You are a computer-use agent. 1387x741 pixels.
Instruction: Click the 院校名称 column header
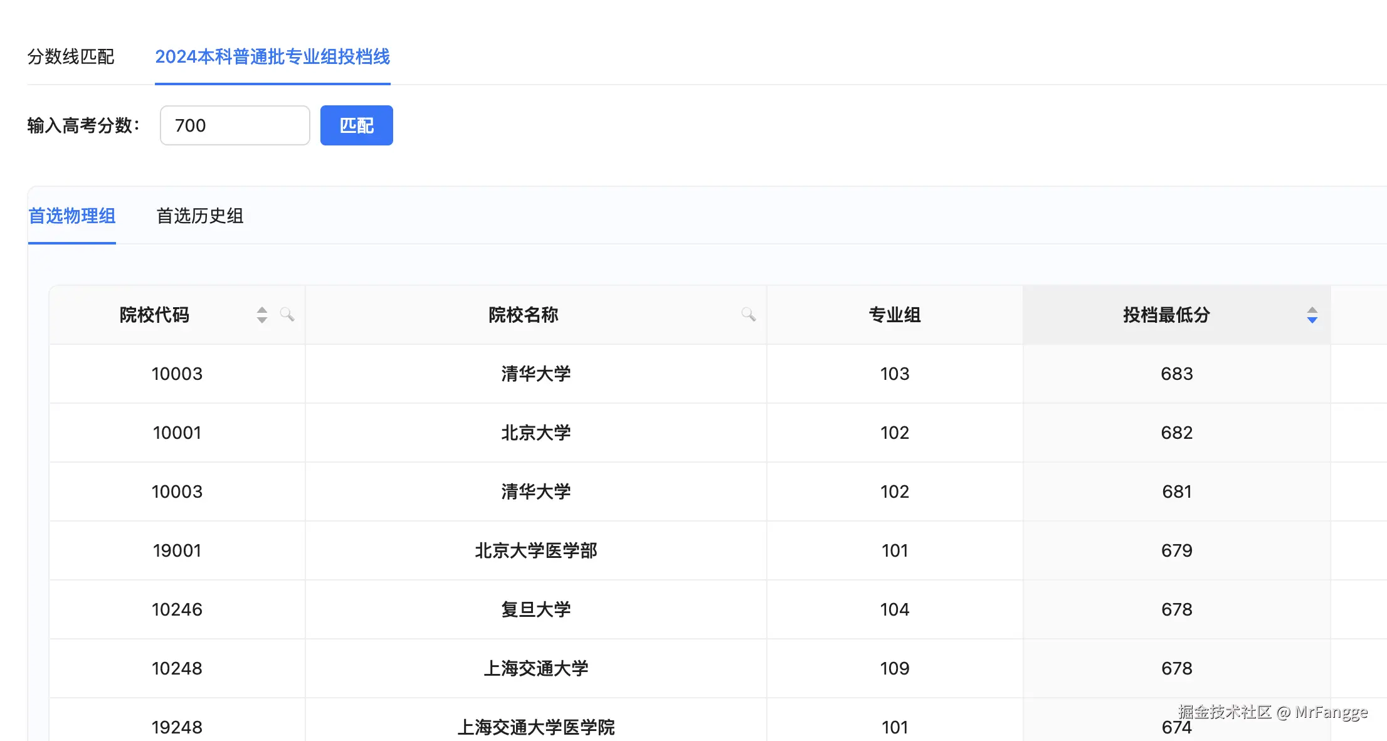pyautogui.click(x=523, y=315)
